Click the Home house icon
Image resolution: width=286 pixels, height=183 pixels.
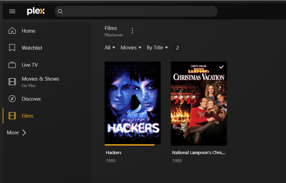(x=12, y=31)
